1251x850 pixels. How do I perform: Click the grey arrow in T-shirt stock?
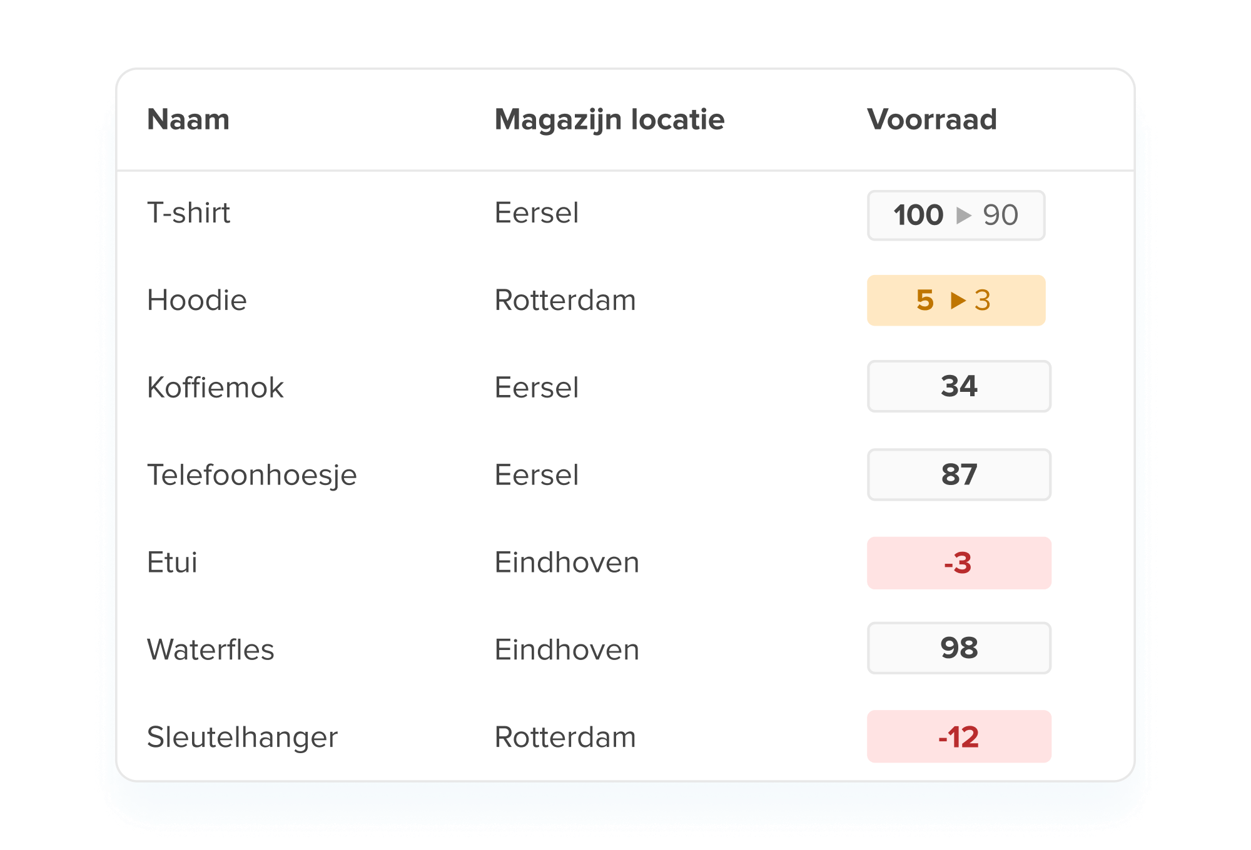(x=963, y=216)
